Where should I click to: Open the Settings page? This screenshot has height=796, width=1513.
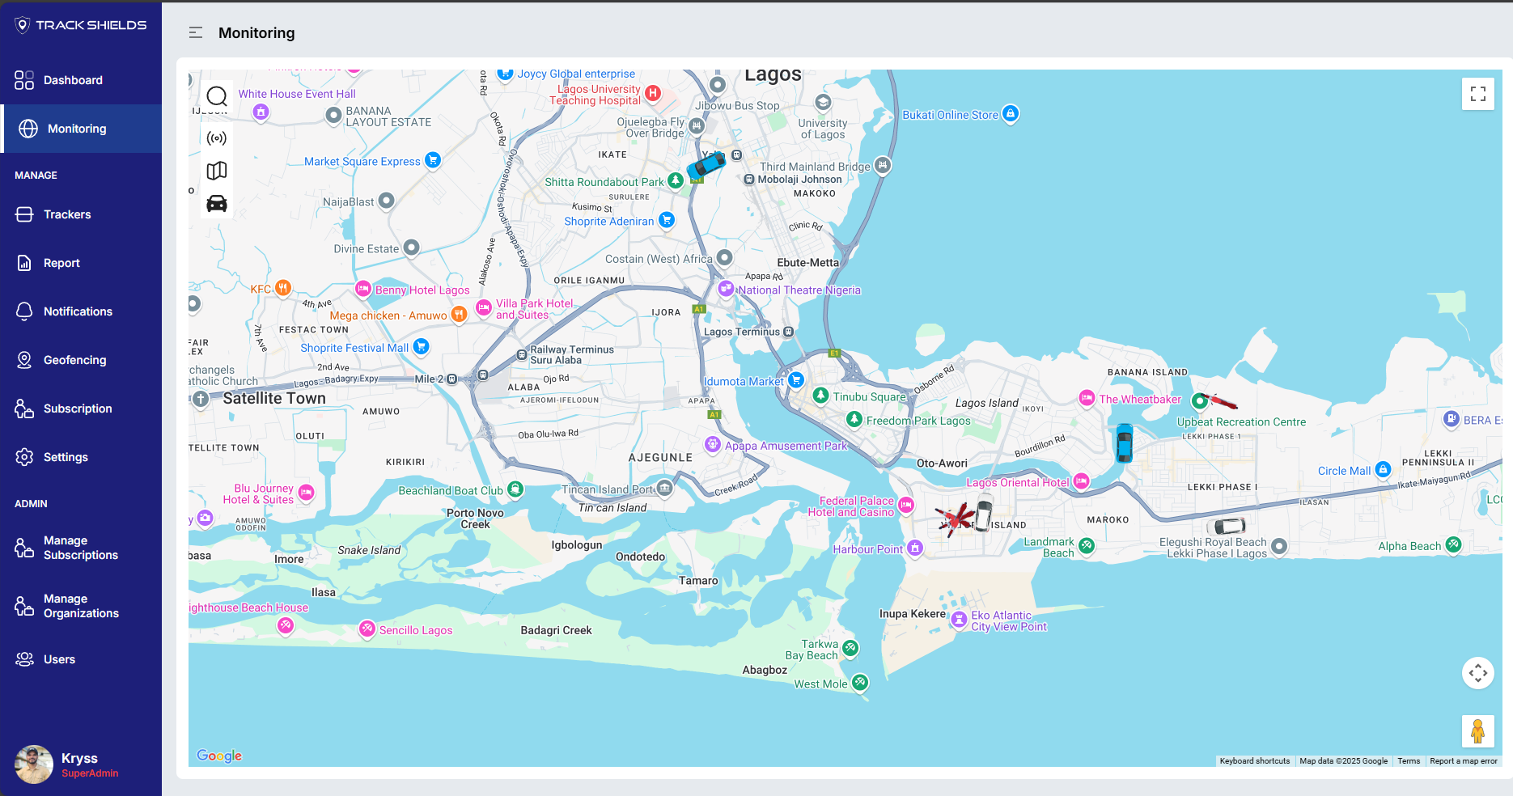[x=66, y=457]
